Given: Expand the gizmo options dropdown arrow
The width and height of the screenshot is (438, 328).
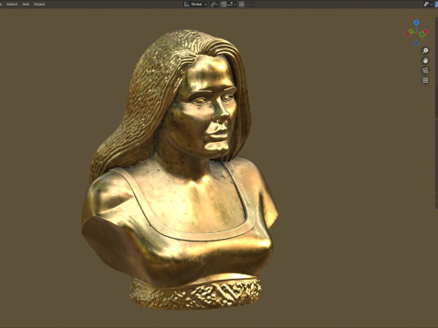Looking at the screenshot, I should click(432, 5).
